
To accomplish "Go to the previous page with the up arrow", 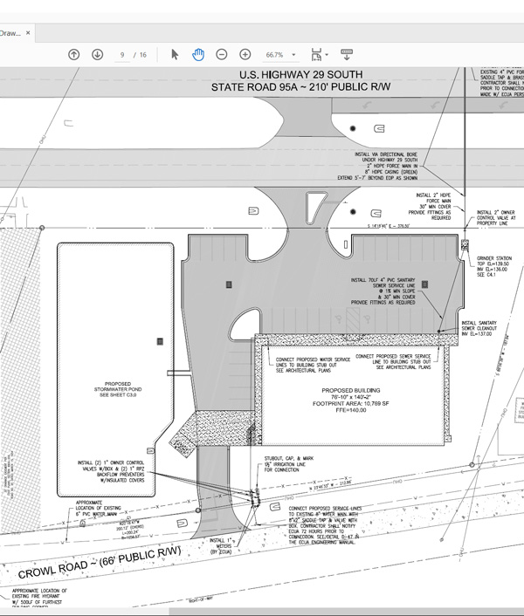I will point(73,54).
